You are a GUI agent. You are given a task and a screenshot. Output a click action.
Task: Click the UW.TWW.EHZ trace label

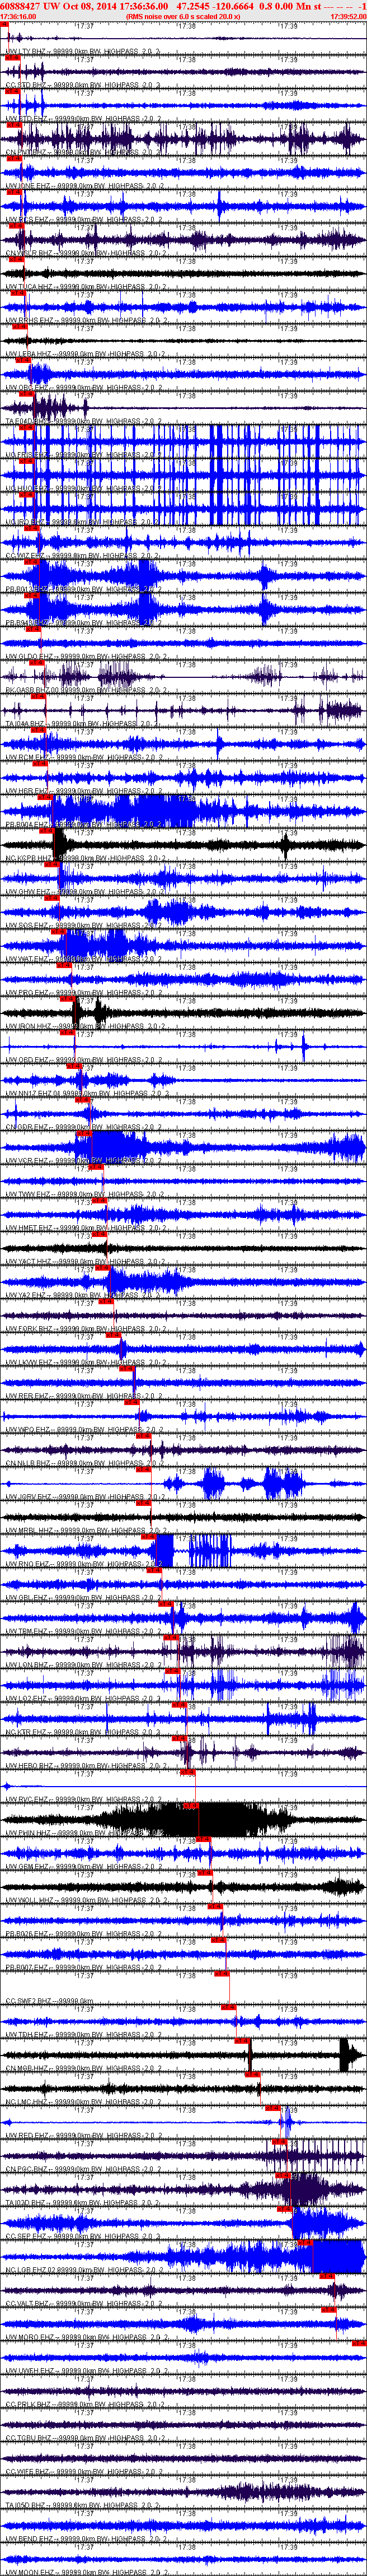click(x=84, y=1195)
